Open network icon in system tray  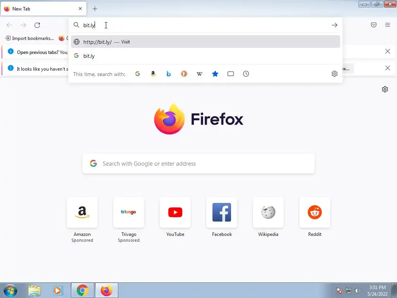(349, 291)
